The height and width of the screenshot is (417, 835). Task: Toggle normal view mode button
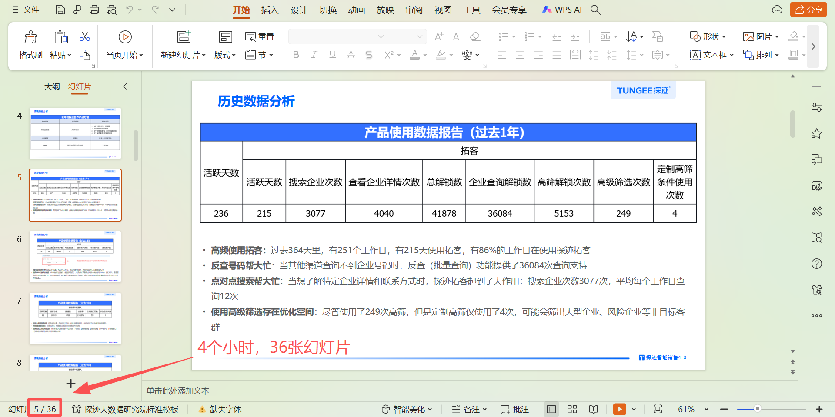click(x=551, y=409)
